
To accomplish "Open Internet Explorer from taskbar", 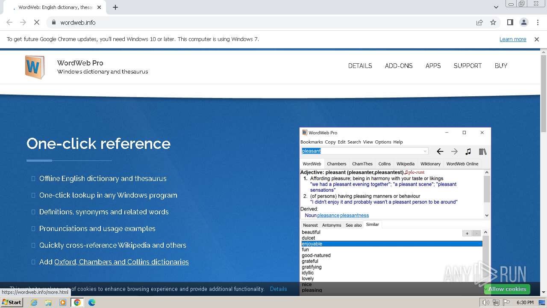I will (x=34, y=302).
